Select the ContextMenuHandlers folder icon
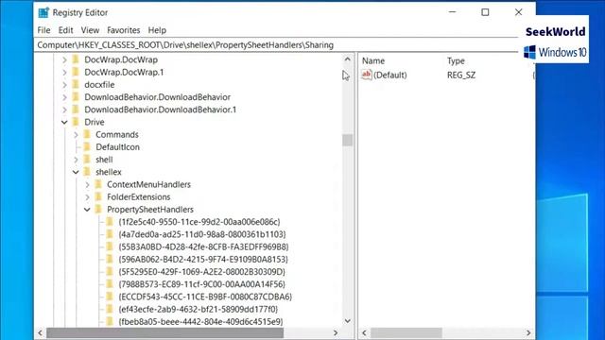 (98, 185)
